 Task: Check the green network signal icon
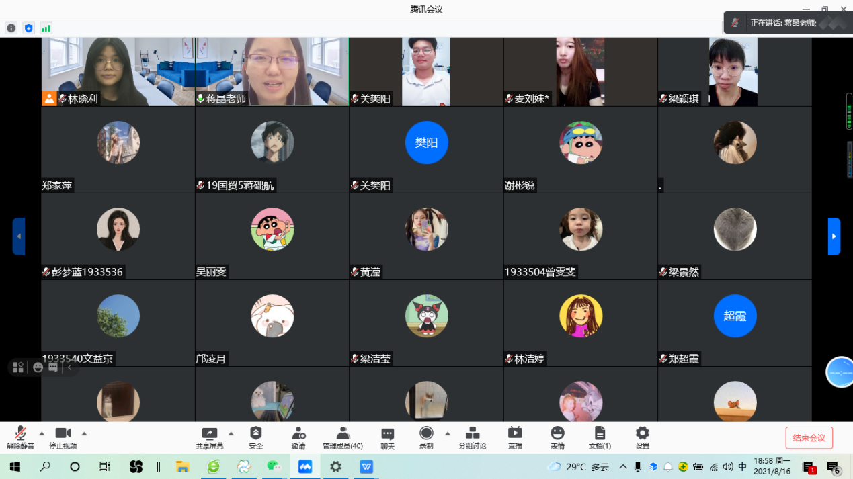pos(46,28)
